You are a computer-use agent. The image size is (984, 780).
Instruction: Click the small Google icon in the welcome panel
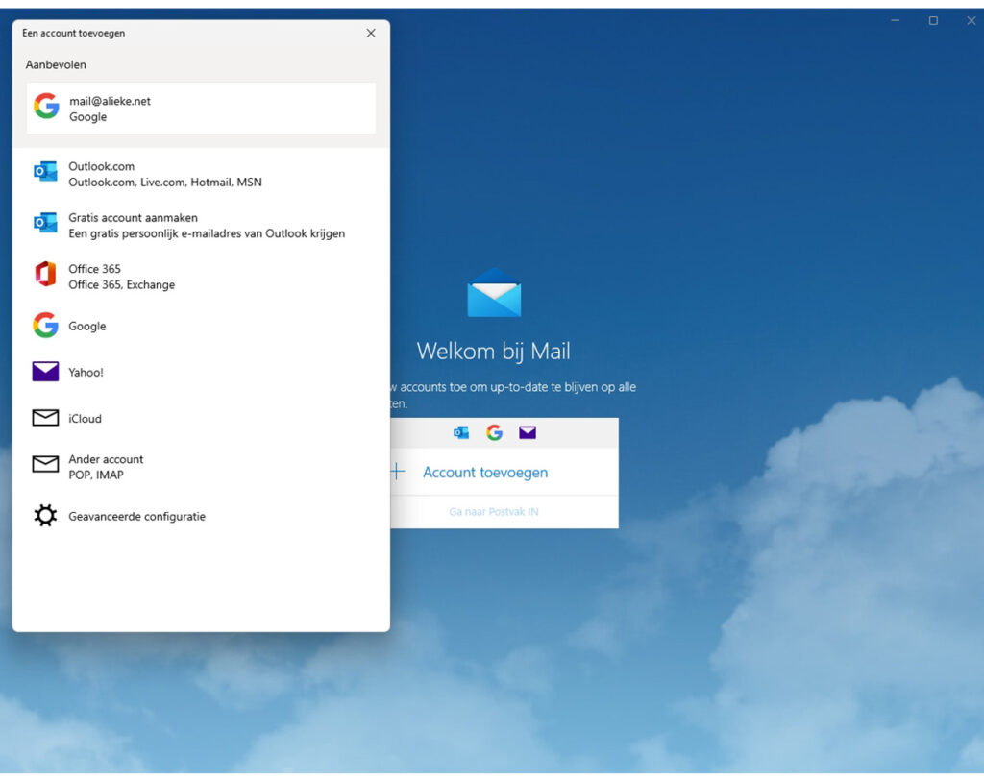494,432
